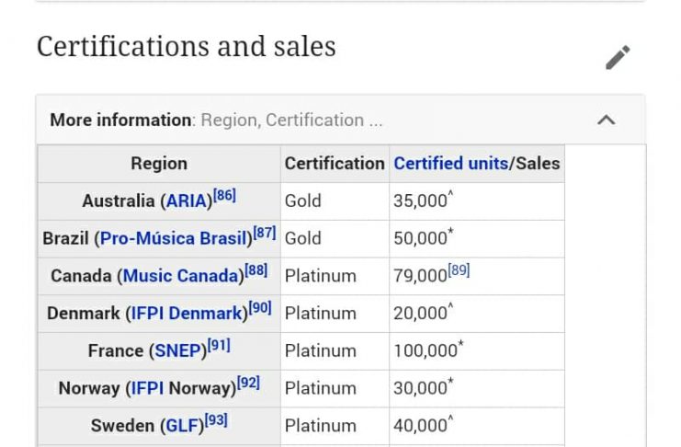This screenshot has height=447, width=681.
Task: Click the SNEP link
Action: click(x=176, y=351)
